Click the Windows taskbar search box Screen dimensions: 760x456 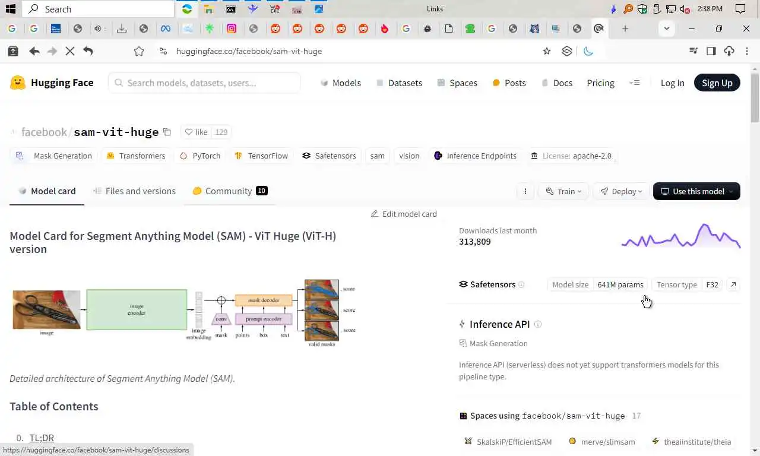[x=98, y=9]
